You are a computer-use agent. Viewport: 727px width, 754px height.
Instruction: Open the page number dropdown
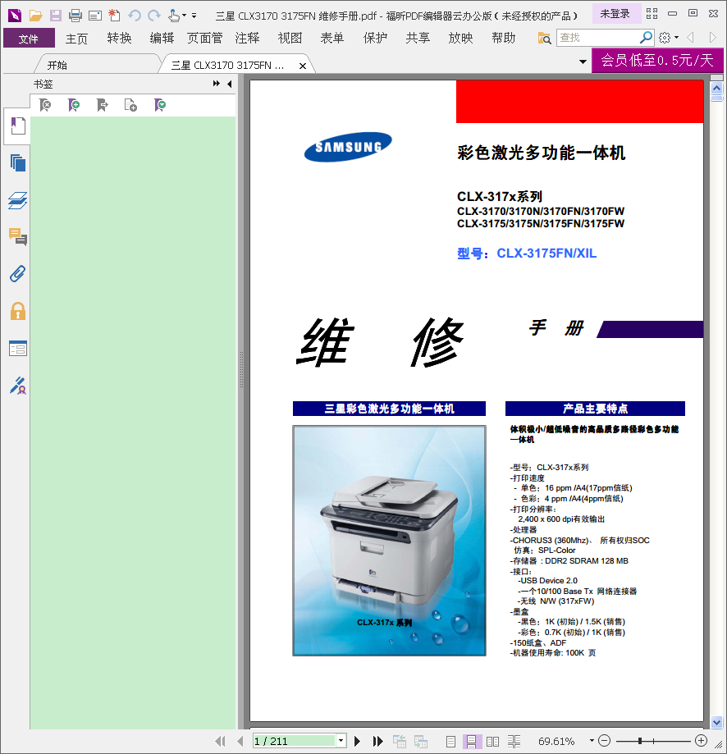tap(341, 741)
